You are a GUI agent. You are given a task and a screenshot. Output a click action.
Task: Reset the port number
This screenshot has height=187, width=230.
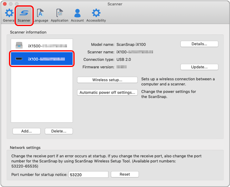pos(125,174)
